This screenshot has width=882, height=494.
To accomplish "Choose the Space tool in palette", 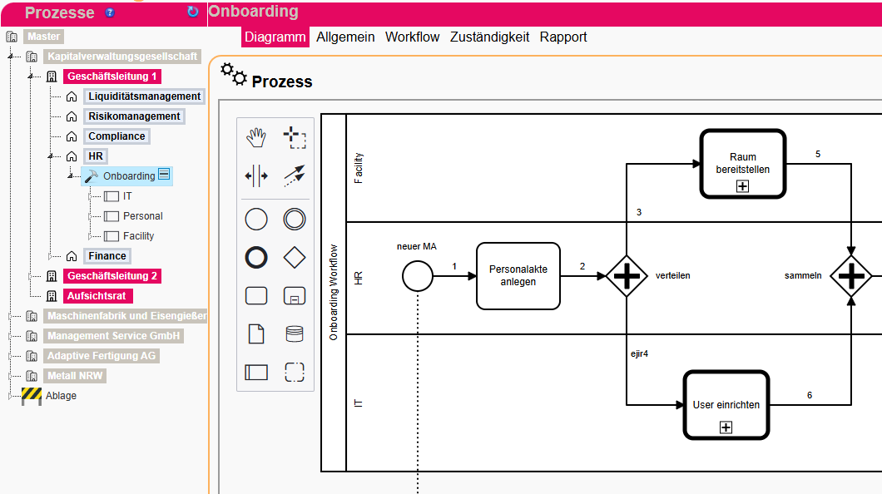I will [256, 175].
